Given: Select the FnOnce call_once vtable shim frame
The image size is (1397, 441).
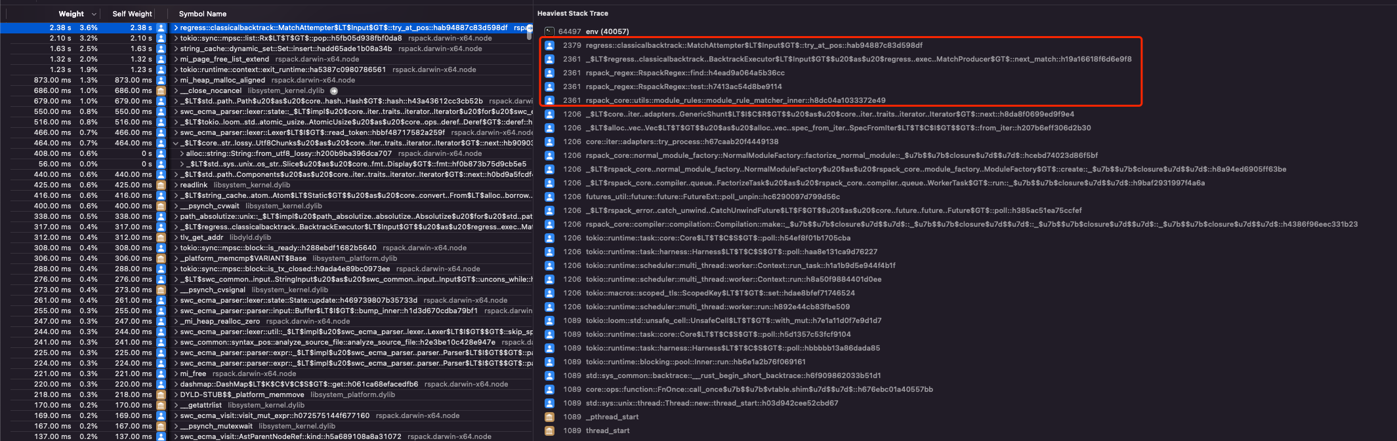Looking at the screenshot, I should [759, 389].
